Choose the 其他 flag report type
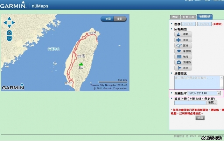Viewport: 224px width, 141px height. [183, 68]
